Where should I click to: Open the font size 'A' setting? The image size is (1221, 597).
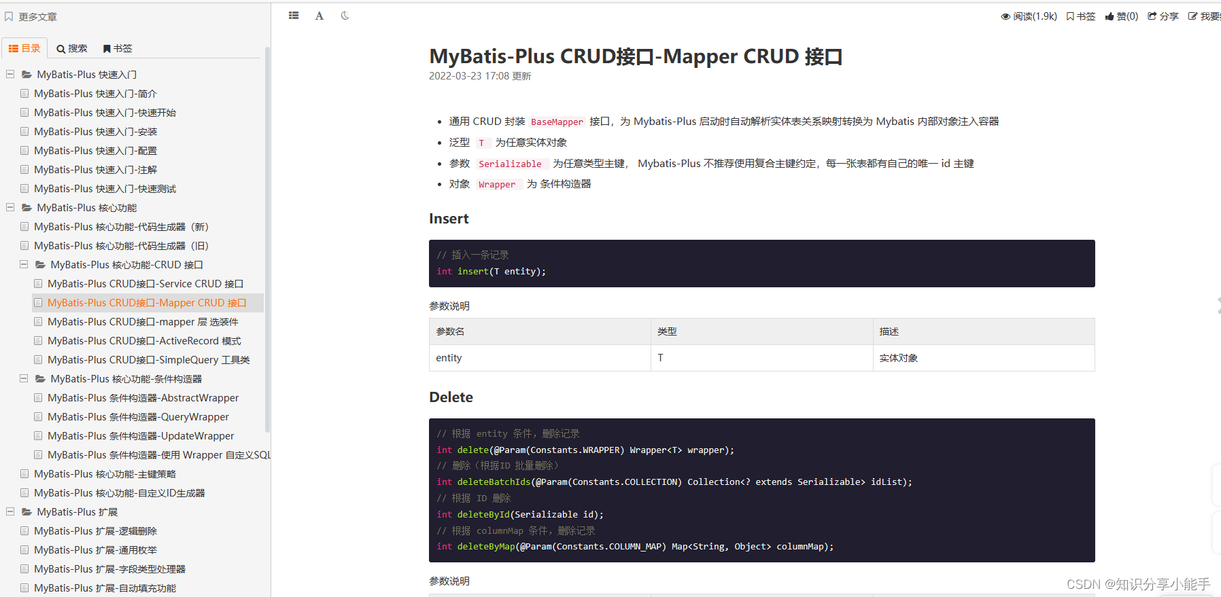point(320,16)
